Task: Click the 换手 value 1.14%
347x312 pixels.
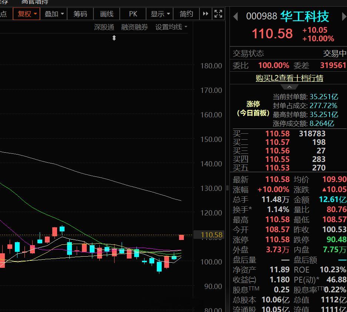Action: point(278,209)
